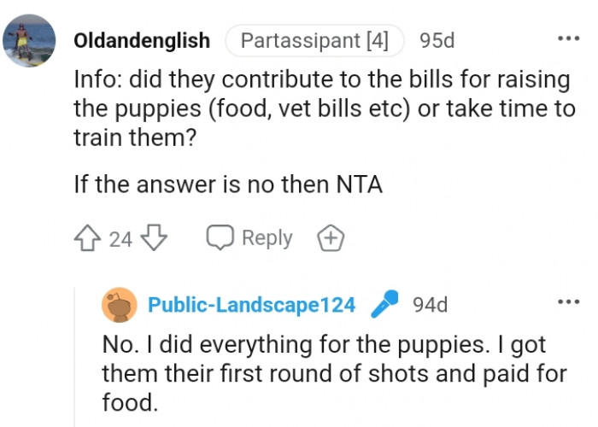Click the Partassipant [4] flair badge

(314, 40)
